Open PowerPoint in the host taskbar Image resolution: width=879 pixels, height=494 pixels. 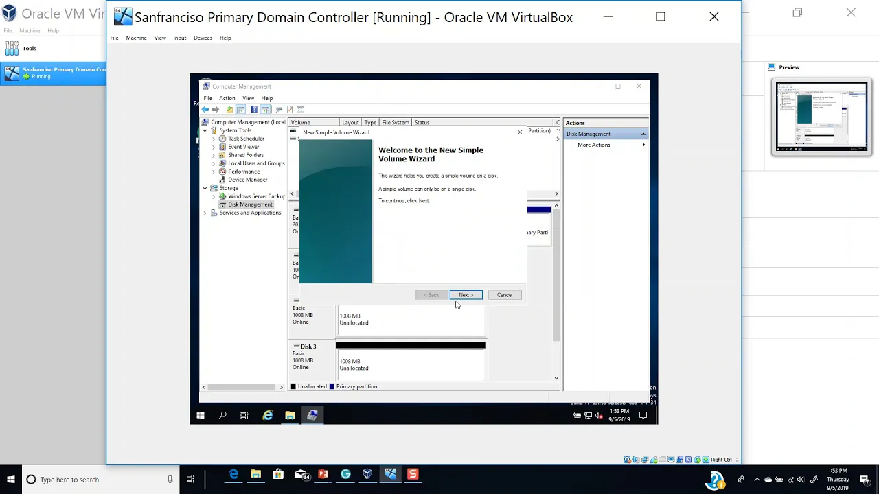coord(323,474)
